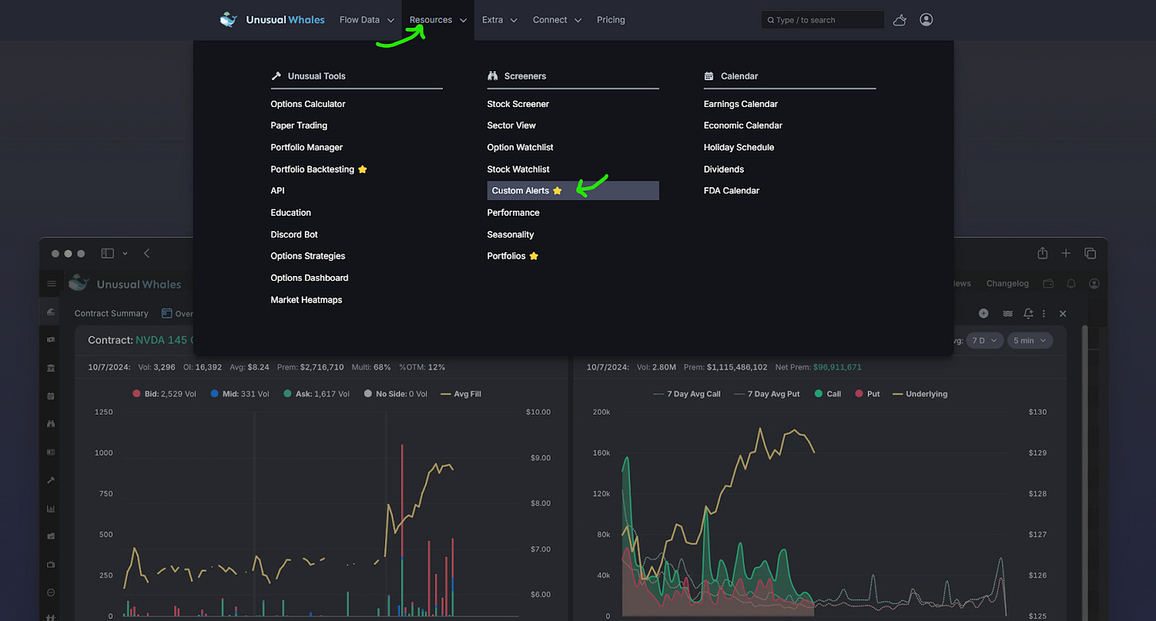Viewport: 1156px width, 621px height.
Task: Open Economic Calendar menu entry
Action: point(743,125)
